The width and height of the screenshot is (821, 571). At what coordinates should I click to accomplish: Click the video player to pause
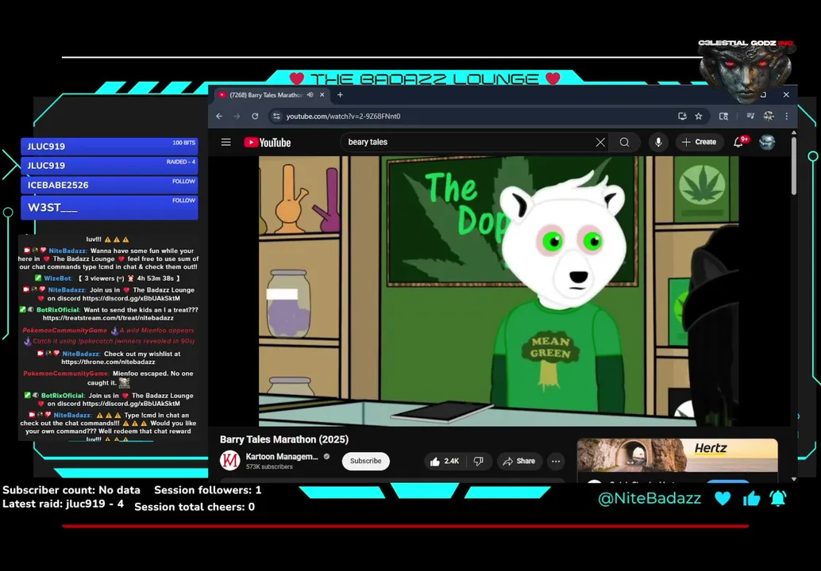coord(499,291)
